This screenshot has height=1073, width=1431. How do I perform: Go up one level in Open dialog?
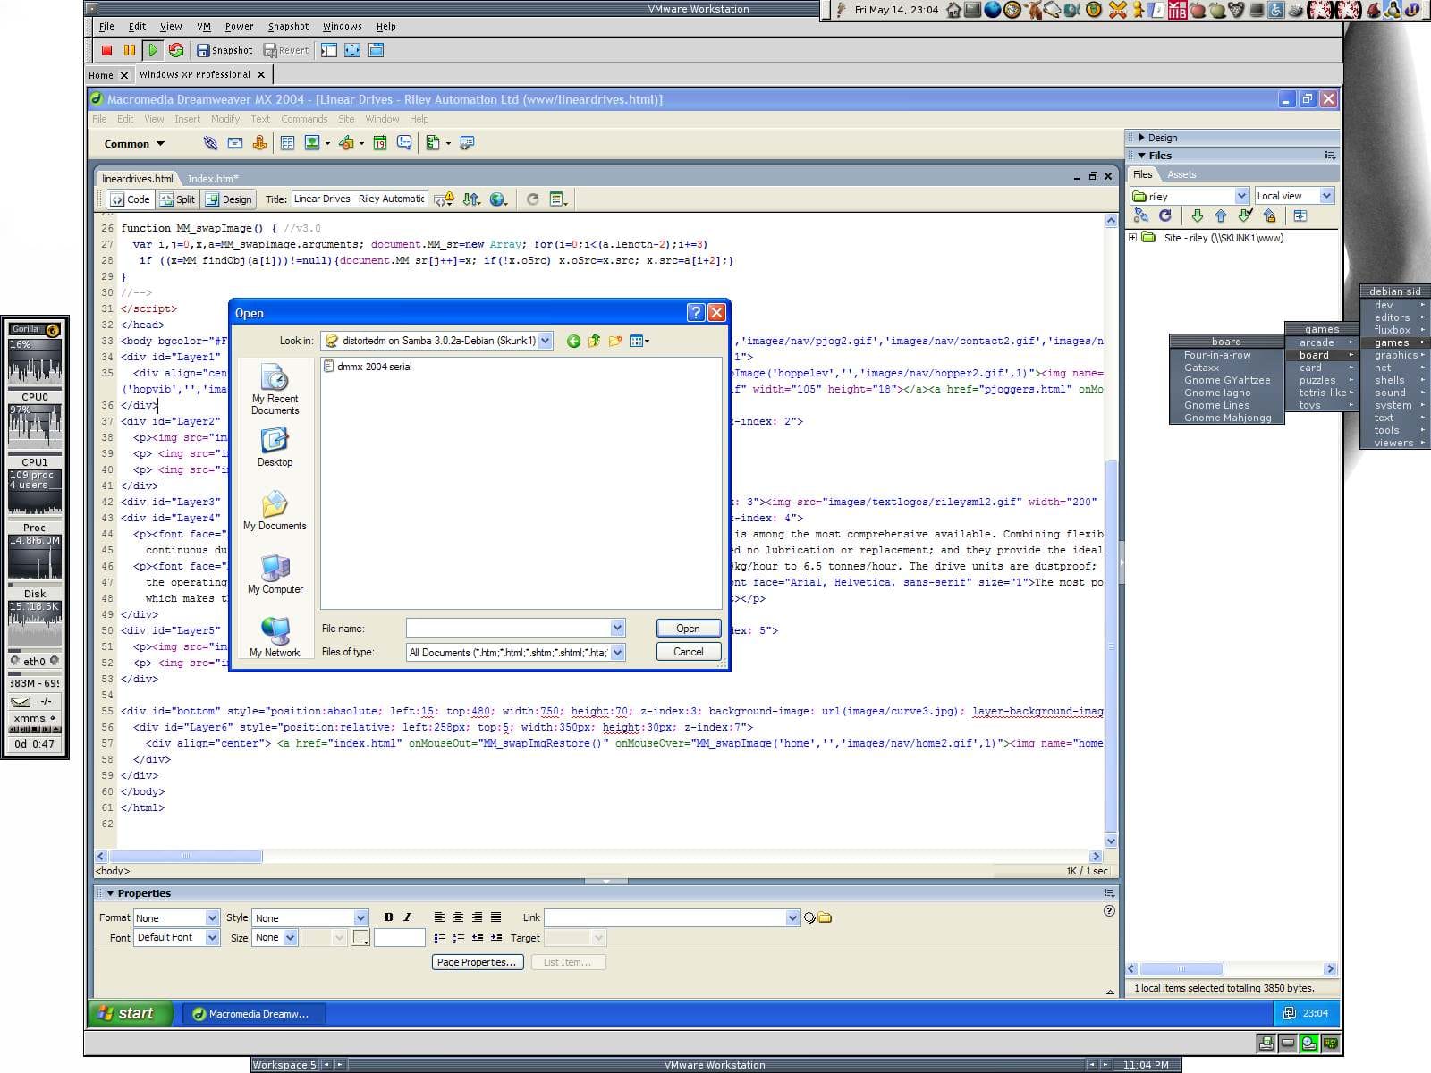tap(594, 341)
